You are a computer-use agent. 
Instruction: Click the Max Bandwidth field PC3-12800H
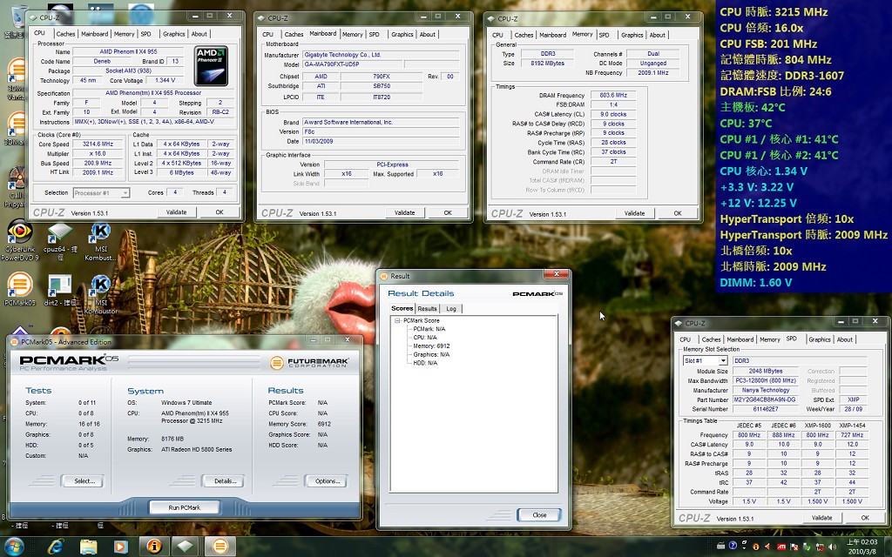[x=765, y=381]
